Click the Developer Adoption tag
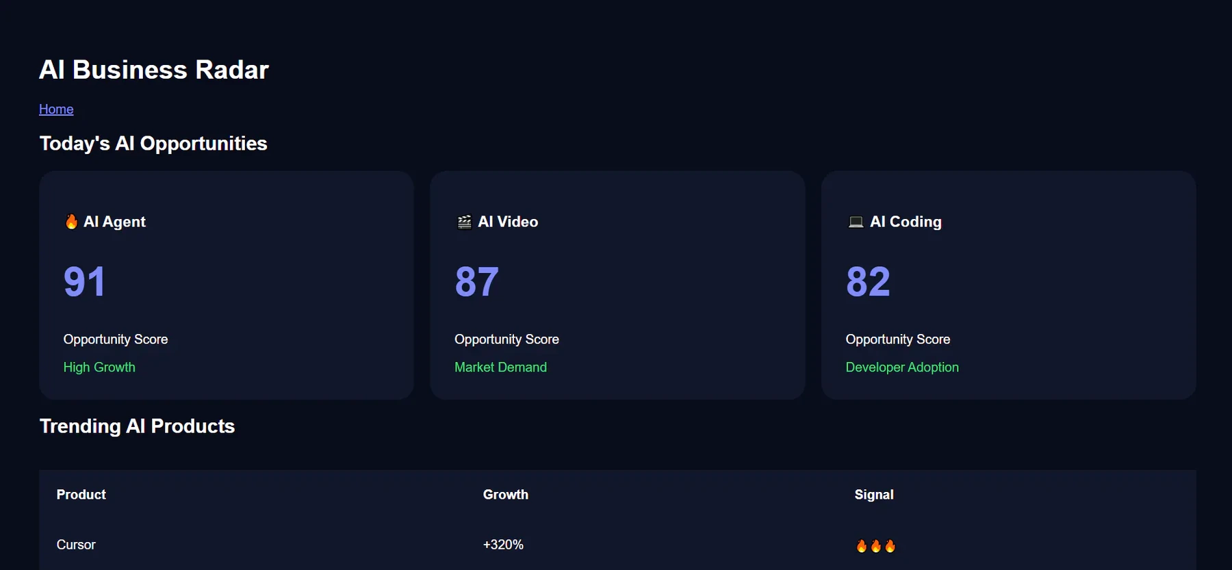The width and height of the screenshot is (1232, 570). [902, 367]
